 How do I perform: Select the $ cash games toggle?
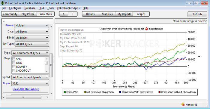(64, 14)
